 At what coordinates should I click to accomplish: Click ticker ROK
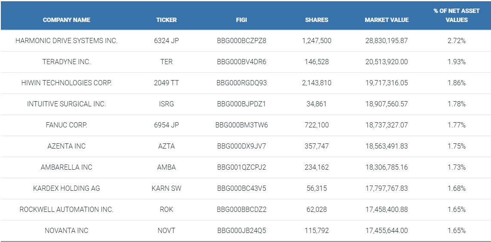[x=166, y=209]
